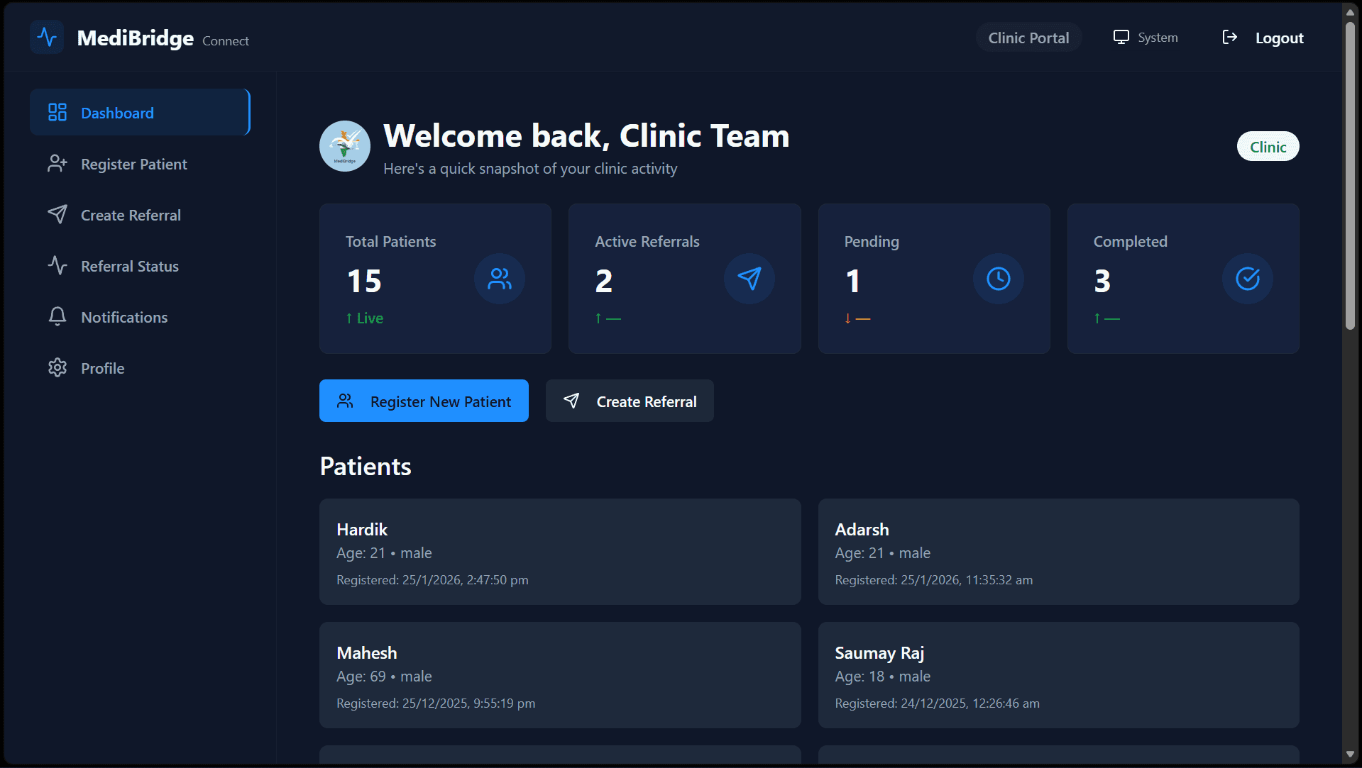Click the add-user icon beside Register Patient

click(57, 164)
